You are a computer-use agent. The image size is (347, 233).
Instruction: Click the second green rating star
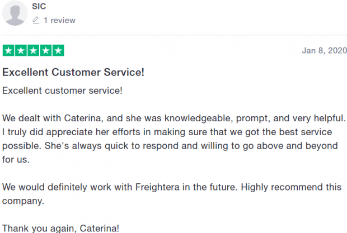[x=21, y=51]
